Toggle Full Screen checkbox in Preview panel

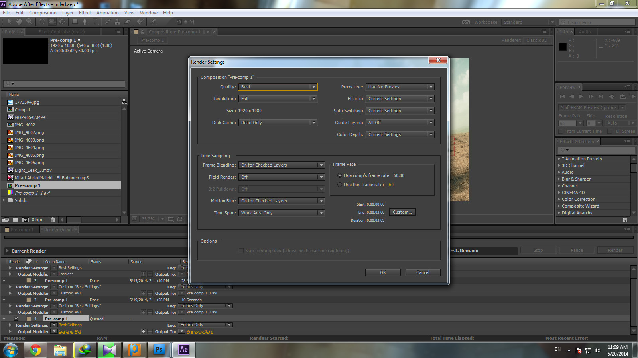click(609, 131)
